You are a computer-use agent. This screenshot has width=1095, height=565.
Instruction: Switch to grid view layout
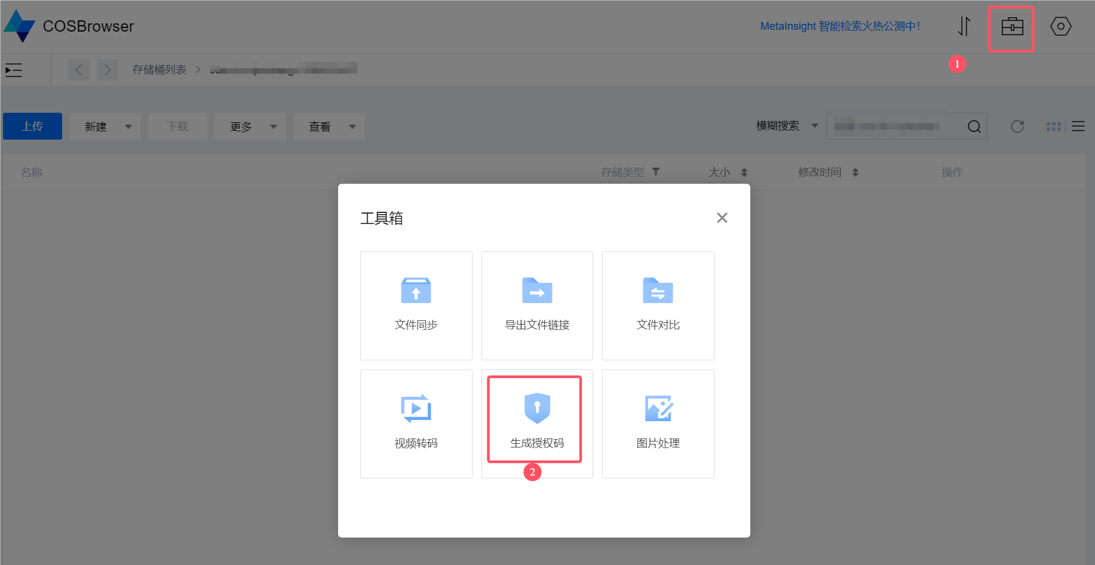coord(1054,126)
